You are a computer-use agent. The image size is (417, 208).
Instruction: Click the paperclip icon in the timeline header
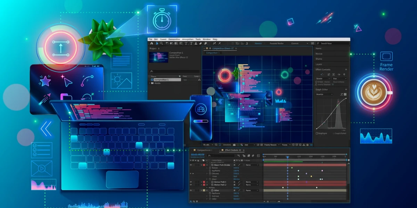coord(253,156)
